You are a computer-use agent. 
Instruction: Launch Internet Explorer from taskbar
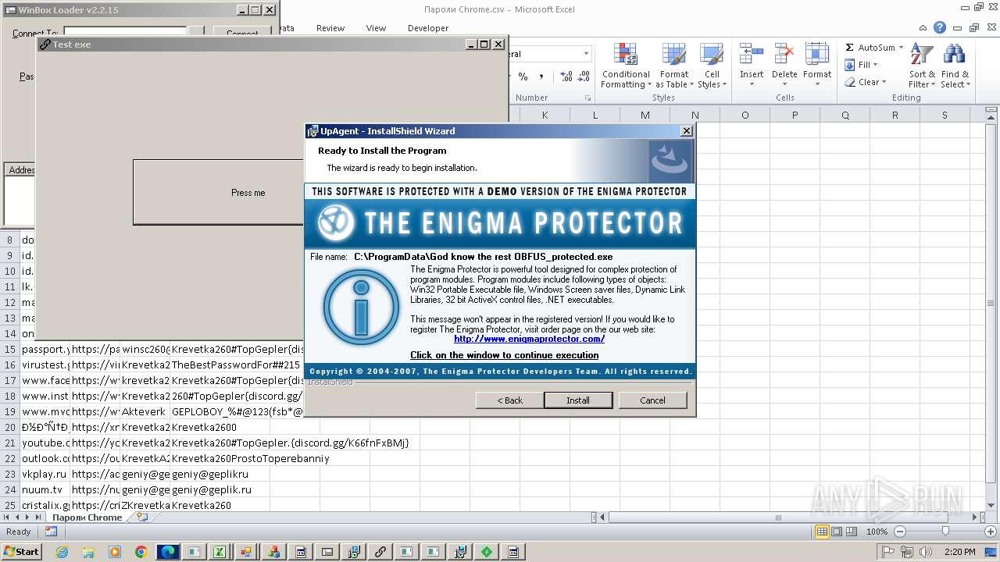62,552
